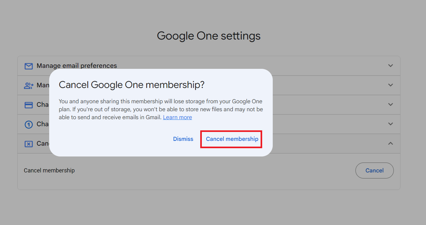Collapse the cancel row with its up chevron

(390, 143)
